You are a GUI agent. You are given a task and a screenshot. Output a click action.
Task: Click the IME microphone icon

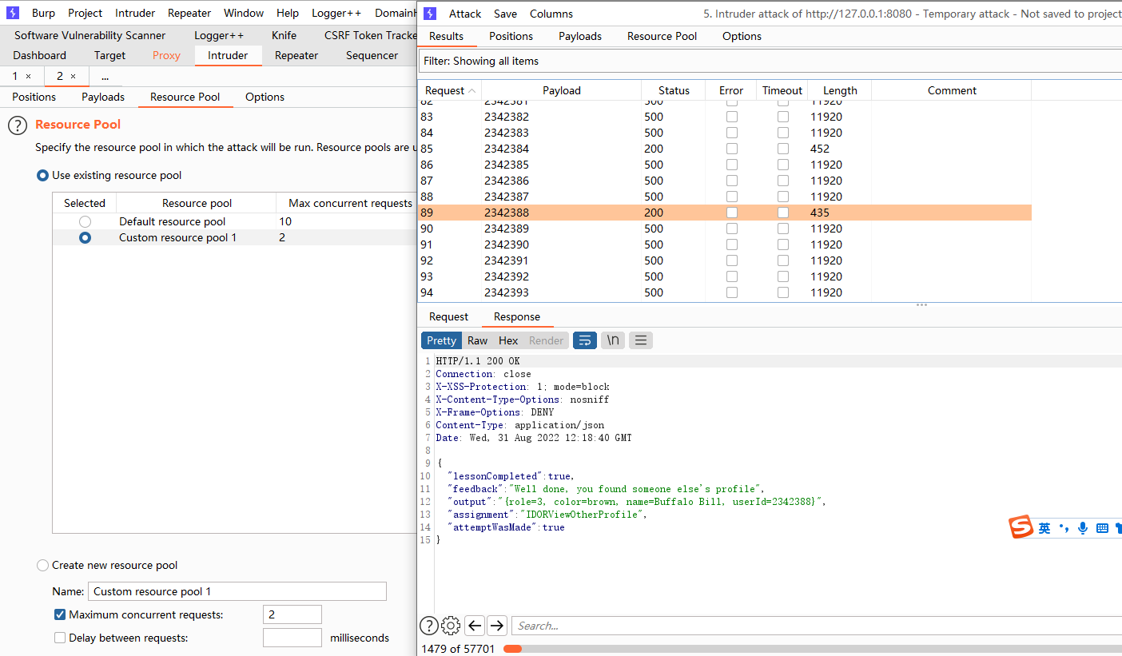click(x=1083, y=528)
